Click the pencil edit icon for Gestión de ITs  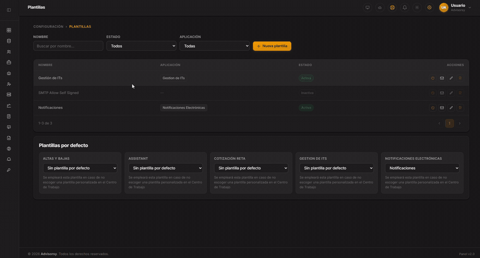click(x=451, y=78)
